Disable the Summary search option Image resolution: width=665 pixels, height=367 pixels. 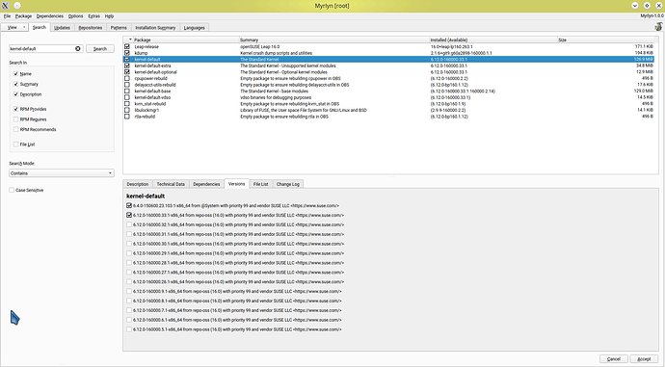point(15,84)
